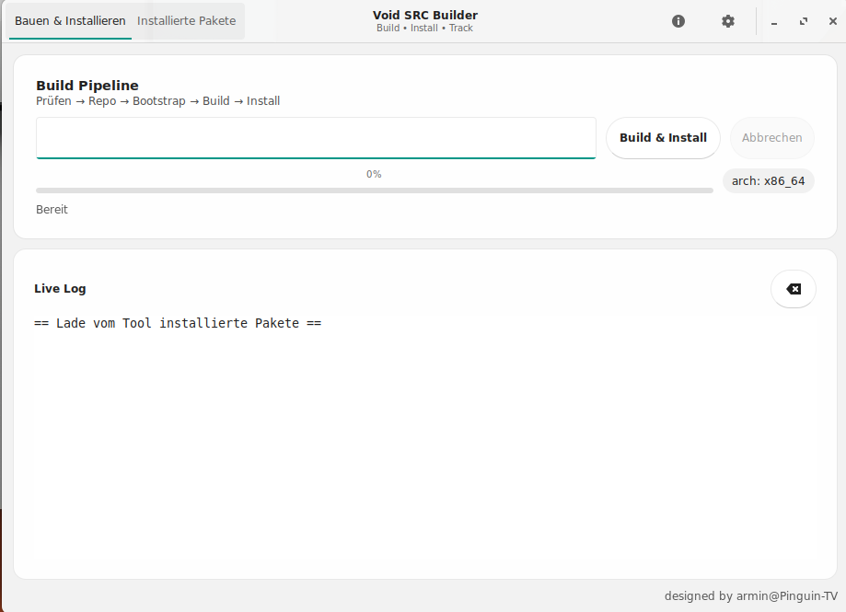
Task: Click the Build Pipeline heading
Action: click(87, 86)
